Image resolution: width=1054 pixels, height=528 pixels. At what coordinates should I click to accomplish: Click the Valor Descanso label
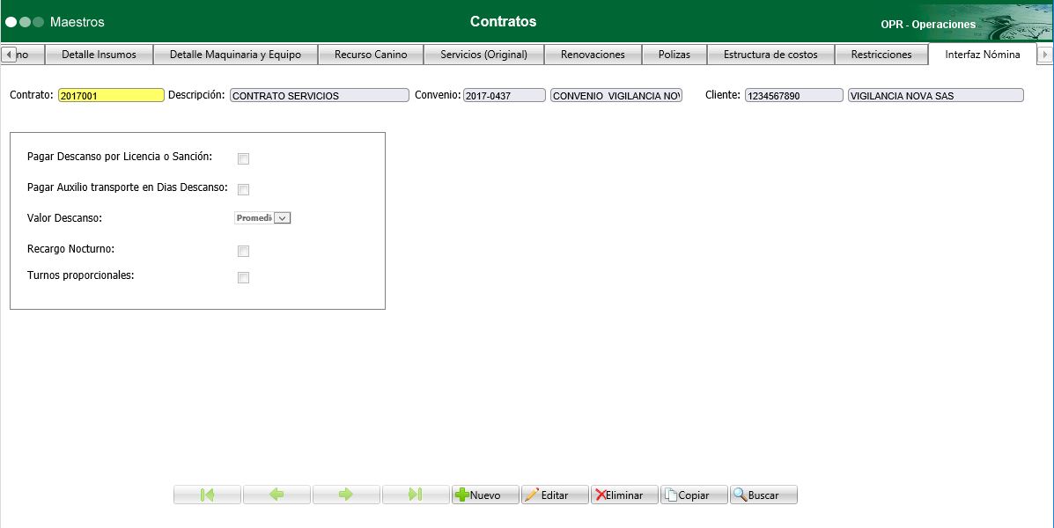point(64,218)
